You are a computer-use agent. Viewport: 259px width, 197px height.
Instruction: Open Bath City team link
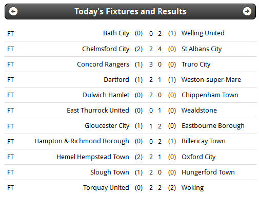coord(116,33)
